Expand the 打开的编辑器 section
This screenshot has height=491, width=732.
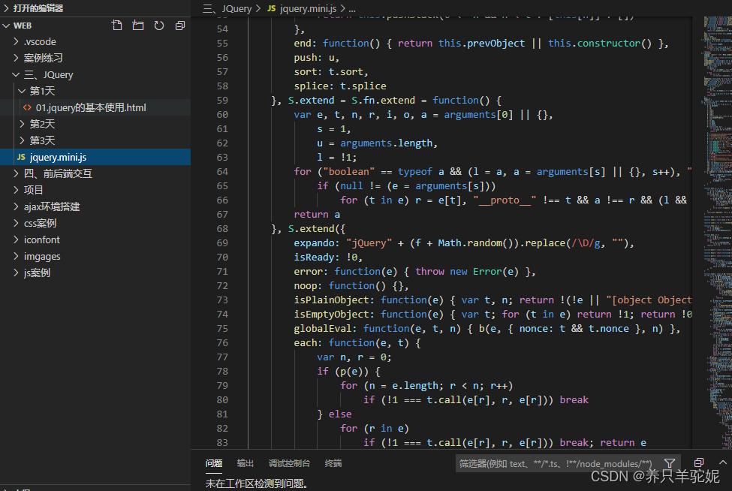click(x=7, y=8)
